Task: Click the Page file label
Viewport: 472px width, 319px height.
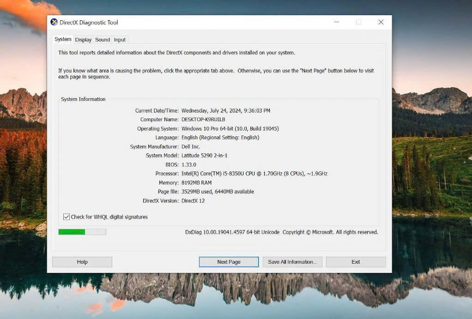Action: (x=168, y=192)
